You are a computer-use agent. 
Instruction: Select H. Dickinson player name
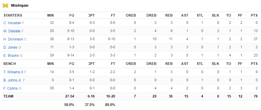point(13,39)
